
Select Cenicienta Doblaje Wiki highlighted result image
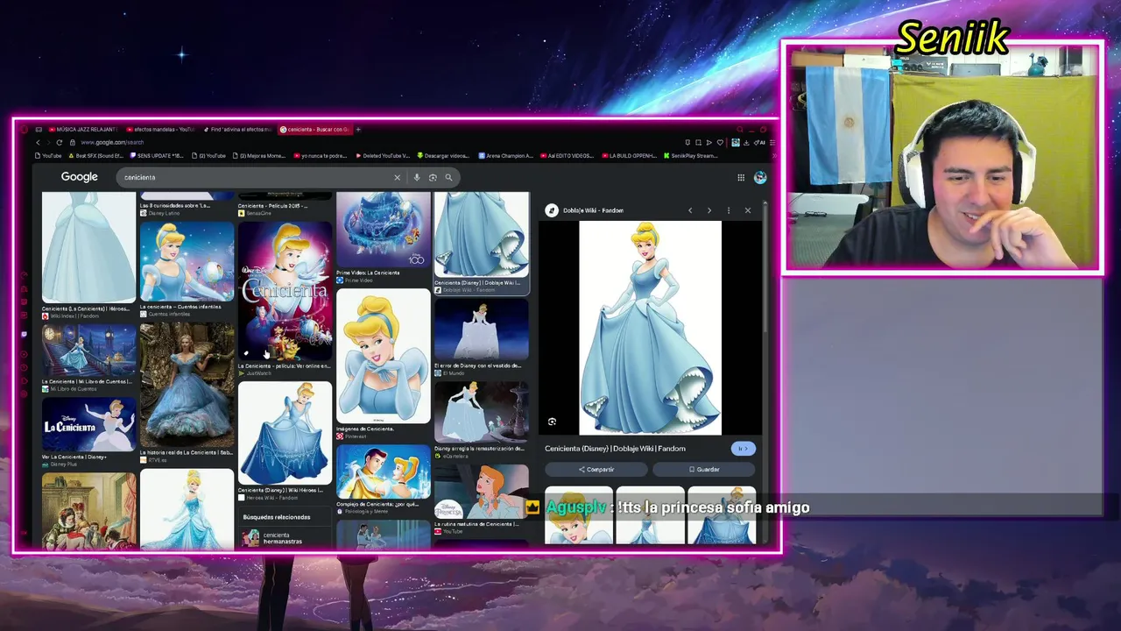pos(481,235)
